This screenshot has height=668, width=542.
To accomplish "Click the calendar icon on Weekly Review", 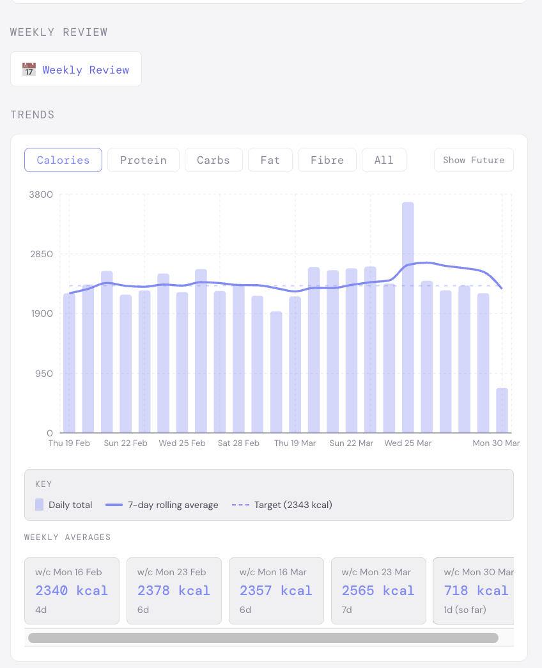I will [x=29, y=68].
